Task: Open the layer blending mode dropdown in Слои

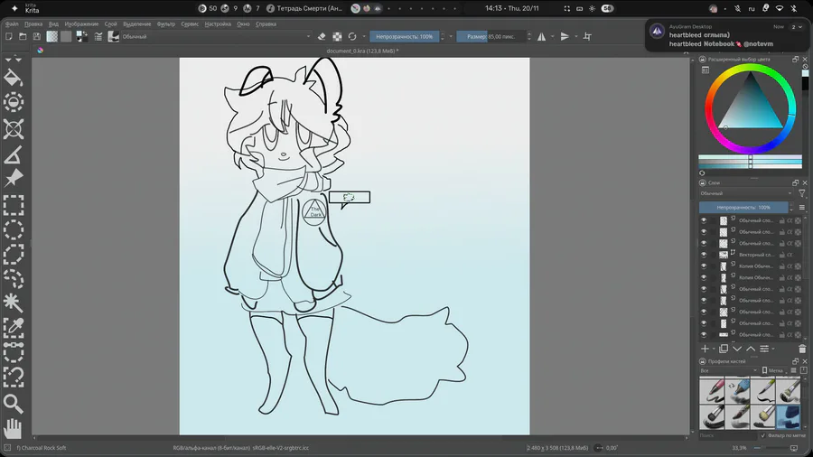Action: pyautogui.click(x=746, y=193)
